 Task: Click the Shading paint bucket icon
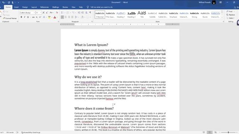click(x=82, y=17)
